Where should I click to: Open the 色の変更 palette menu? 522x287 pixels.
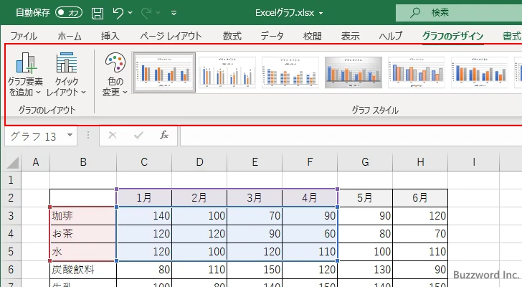point(115,74)
